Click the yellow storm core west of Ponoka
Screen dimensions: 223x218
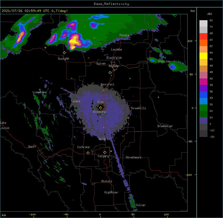(74, 42)
